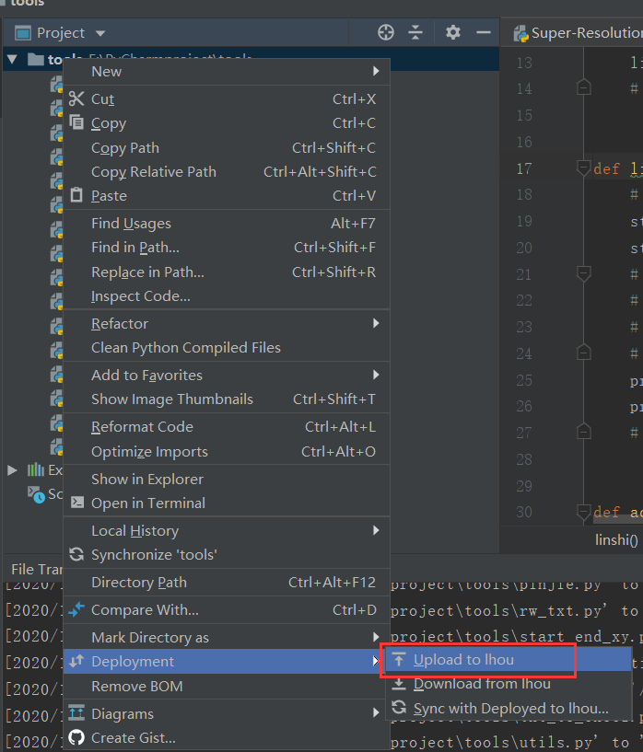Screen dimensions: 643x752
Task: Click the Upload to lhou arrow icon
Action: point(399,660)
